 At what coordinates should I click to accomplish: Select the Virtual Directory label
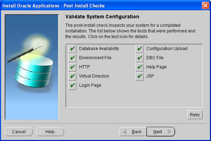coord(94,76)
